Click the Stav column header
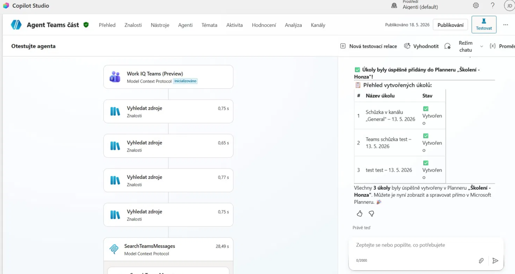The image size is (515, 274). [x=427, y=96]
